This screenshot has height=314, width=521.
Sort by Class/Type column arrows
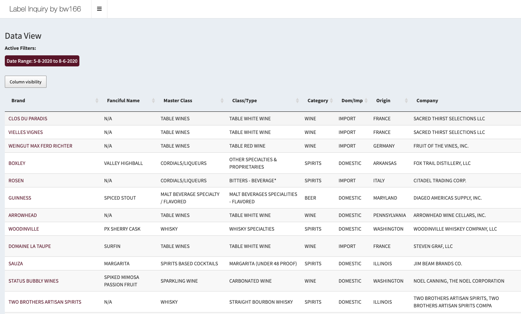[297, 101]
